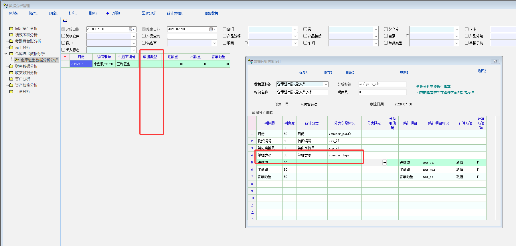Click 删除D in the scheme design dialog
Image resolution: width=516 pixels, height=246 pixels.
point(350,72)
